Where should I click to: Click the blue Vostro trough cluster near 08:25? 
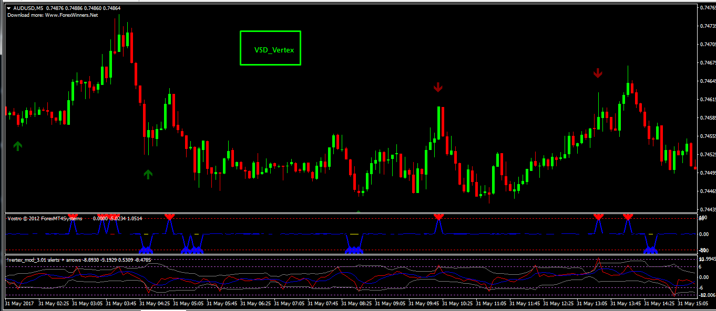tap(354, 250)
